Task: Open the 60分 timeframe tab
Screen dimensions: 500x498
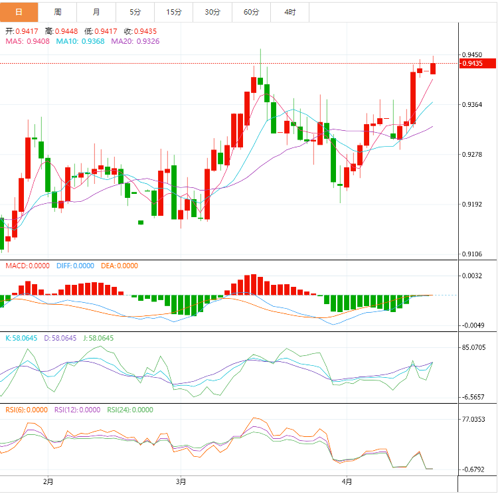Action: (252, 12)
